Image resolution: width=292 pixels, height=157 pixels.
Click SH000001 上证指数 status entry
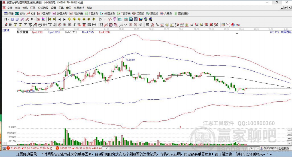275,148
